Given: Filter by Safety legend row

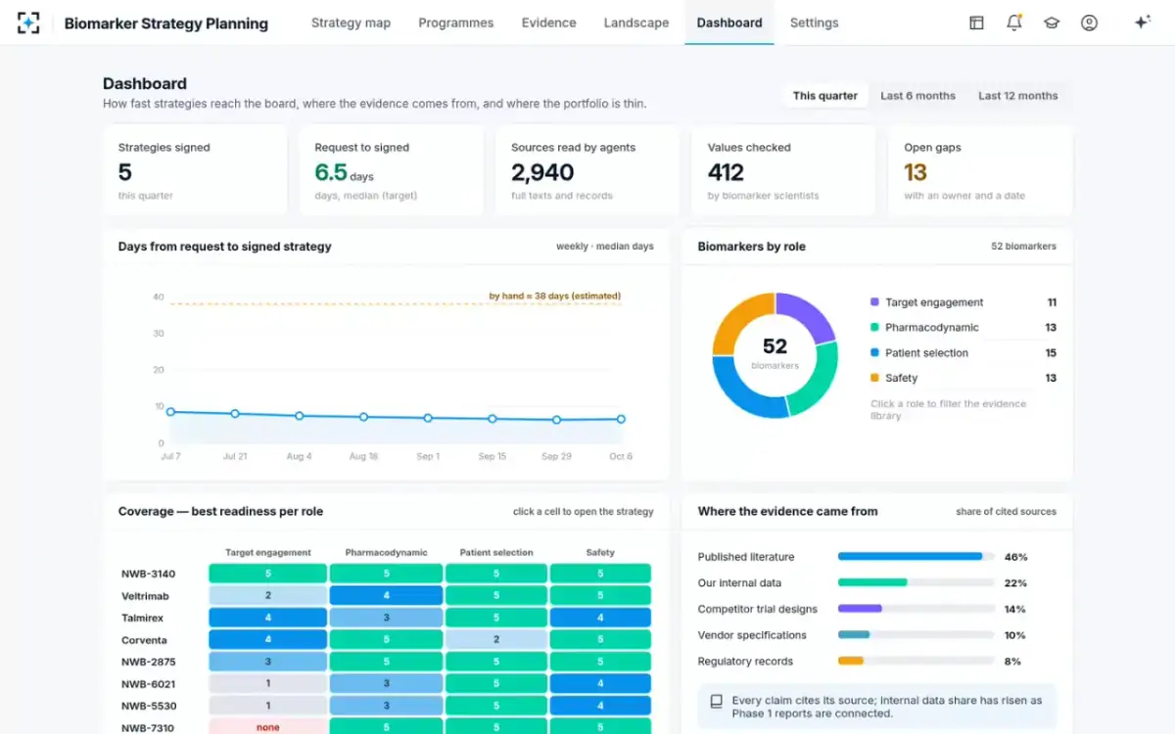Looking at the screenshot, I should 963,378.
